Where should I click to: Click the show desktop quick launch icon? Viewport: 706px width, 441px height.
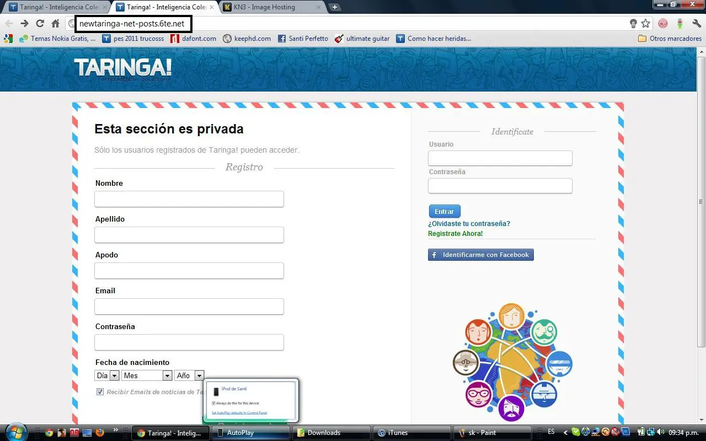87,433
